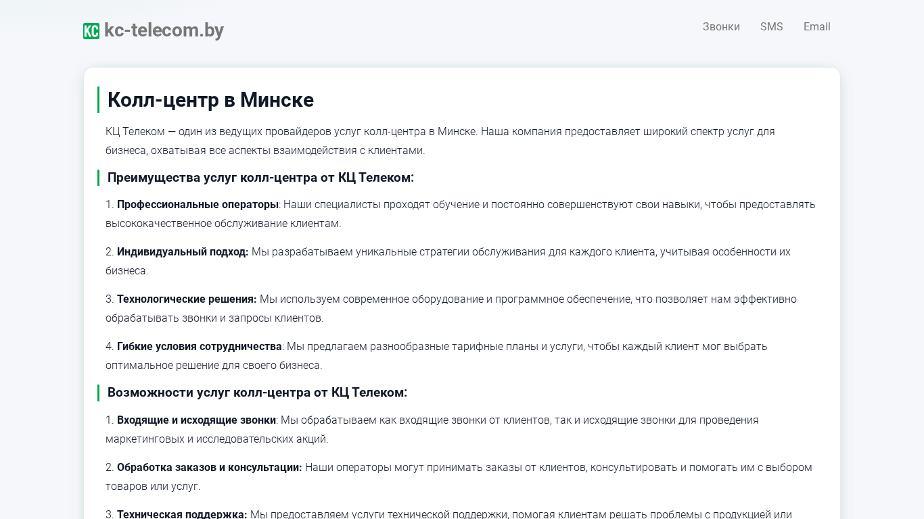
Task: Go to the Звонки menu item
Action: click(x=721, y=27)
